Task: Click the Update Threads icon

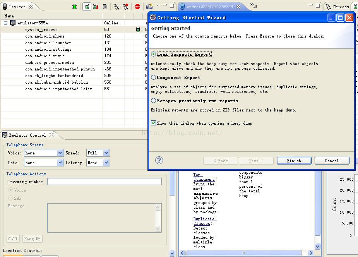Action: pyautogui.click(x=116, y=7)
